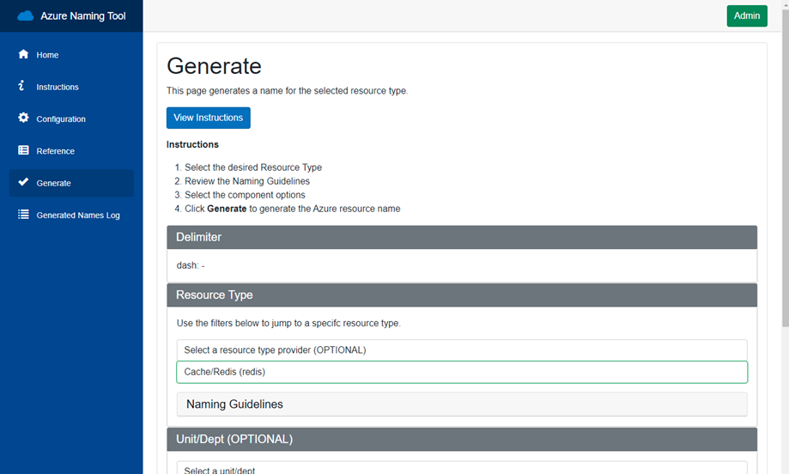Click the Unit/Dept (OPTIONAL) header
The width and height of the screenshot is (789, 474).
coord(462,440)
